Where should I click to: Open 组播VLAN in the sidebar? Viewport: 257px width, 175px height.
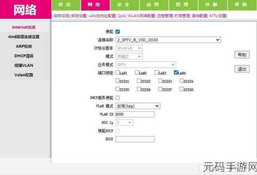pyautogui.click(x=24, y=65)
